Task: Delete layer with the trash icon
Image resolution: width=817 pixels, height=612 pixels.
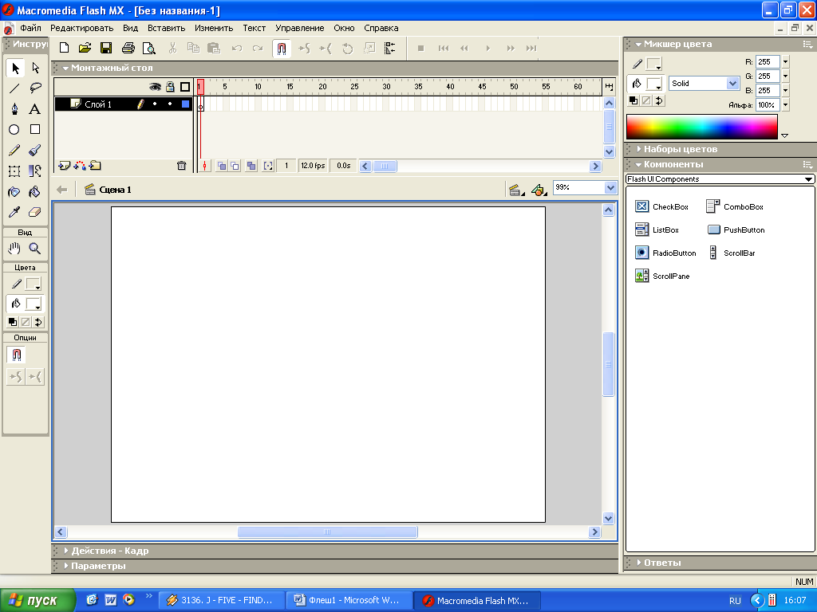Action: pyautogui.click(x=181, y=166)
